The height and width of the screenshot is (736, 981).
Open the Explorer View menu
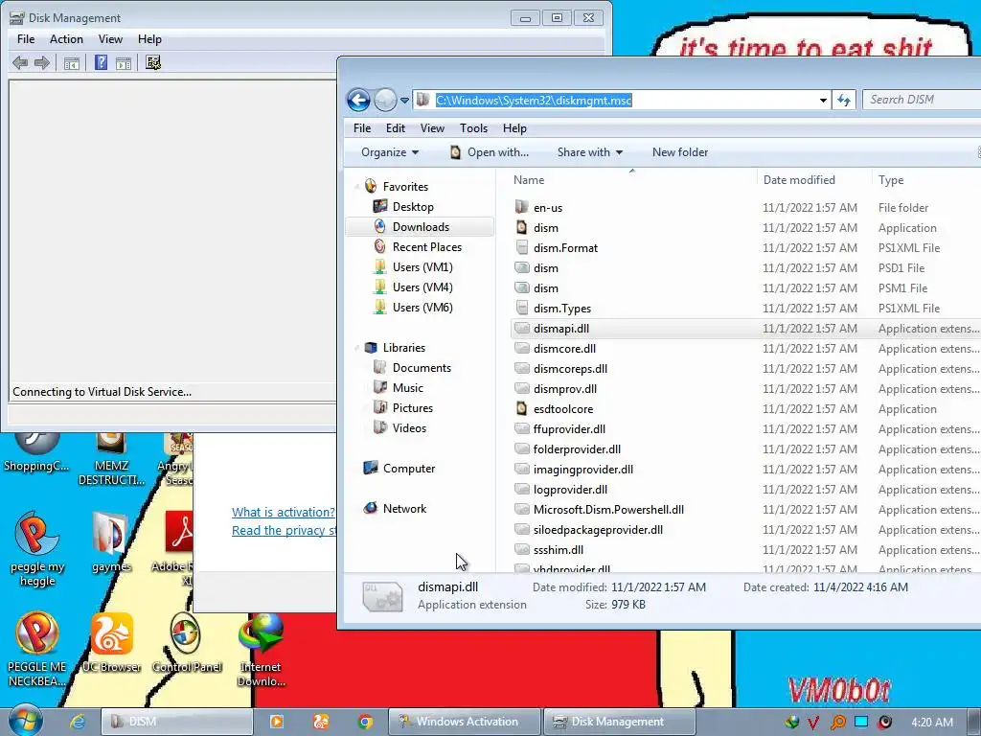tap(432, 128)
